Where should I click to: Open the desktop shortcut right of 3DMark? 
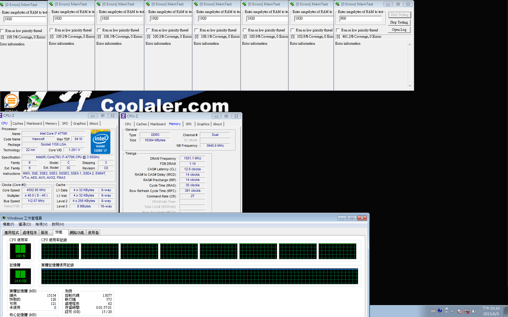[34, 101]
